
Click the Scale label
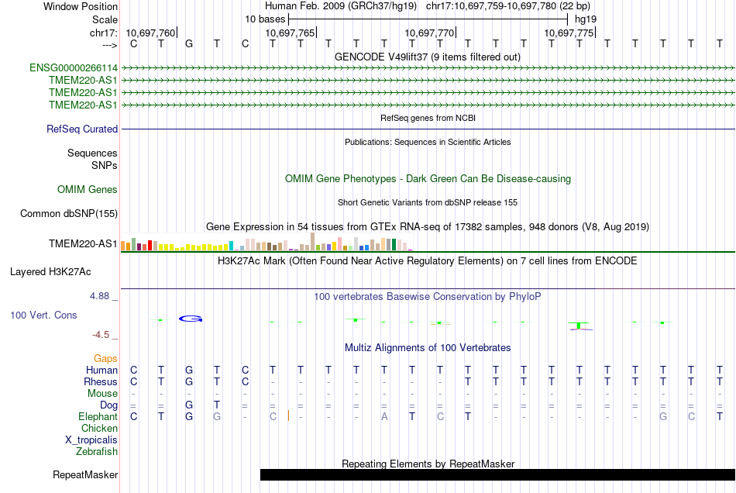pos(105,19)
